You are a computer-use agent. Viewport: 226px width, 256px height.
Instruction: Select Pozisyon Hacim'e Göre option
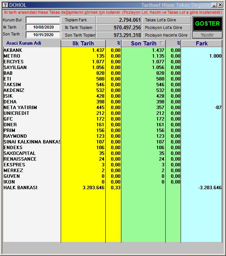[166, 35]
